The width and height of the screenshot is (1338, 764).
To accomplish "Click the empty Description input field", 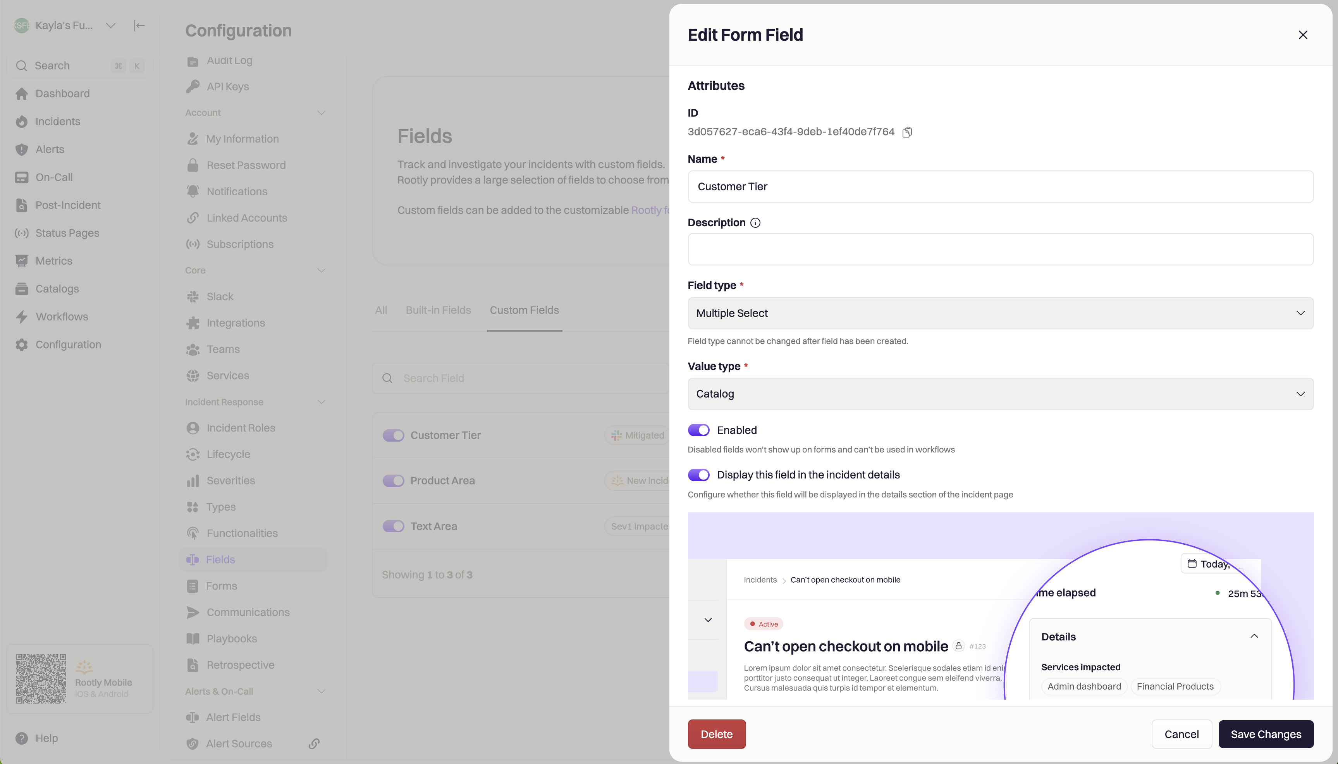I will 1000,249.
